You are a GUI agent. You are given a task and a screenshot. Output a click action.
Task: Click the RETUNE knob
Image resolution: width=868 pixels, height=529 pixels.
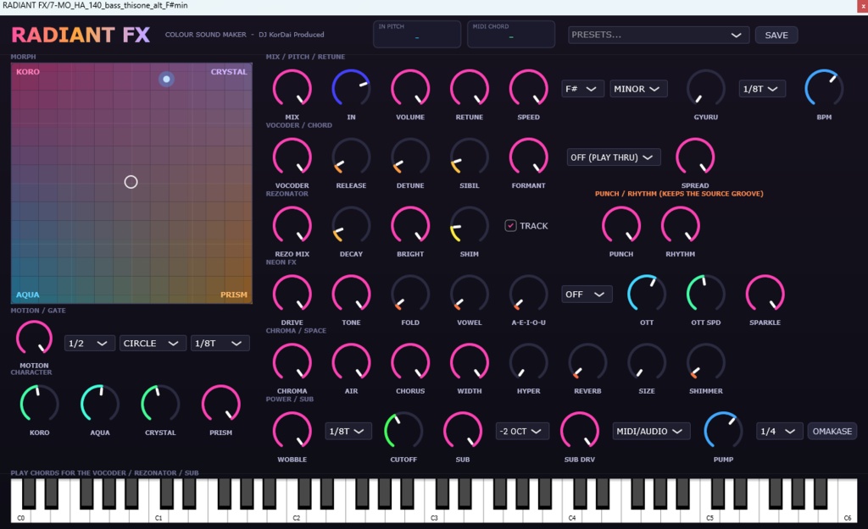[470, 88]
